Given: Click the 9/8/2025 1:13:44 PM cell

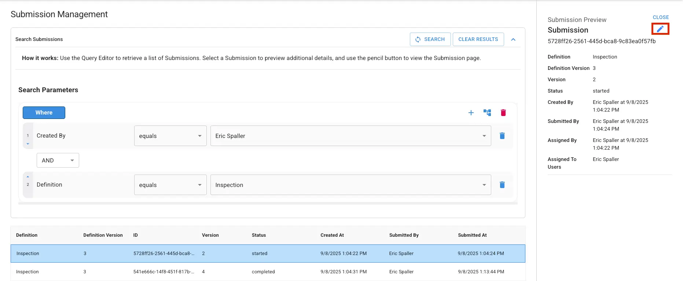Looking at the screenshot, I should click(481, 272).
